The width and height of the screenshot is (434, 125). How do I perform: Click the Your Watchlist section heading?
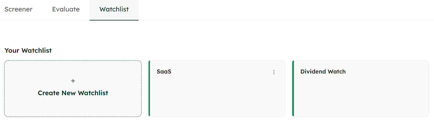pos(28,51)
